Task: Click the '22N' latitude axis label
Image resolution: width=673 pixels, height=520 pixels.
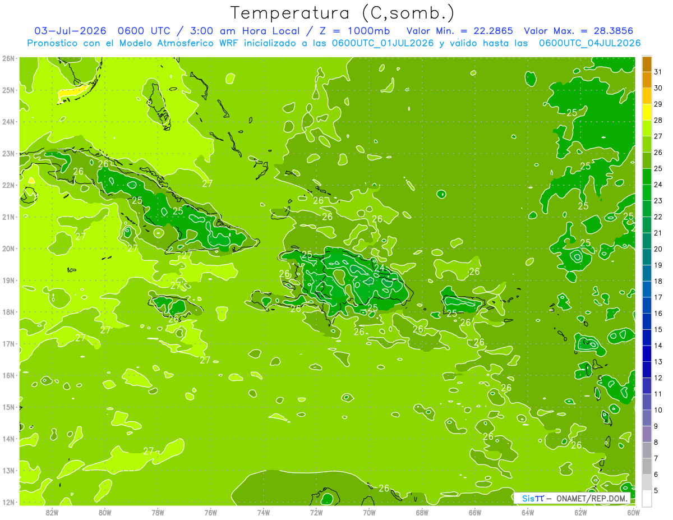Action: coord(8,185)
